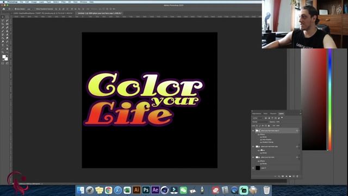This screenshot has width=348, height=196.
Task: Click the new group folder icon
Action: [x=290, y=176]
